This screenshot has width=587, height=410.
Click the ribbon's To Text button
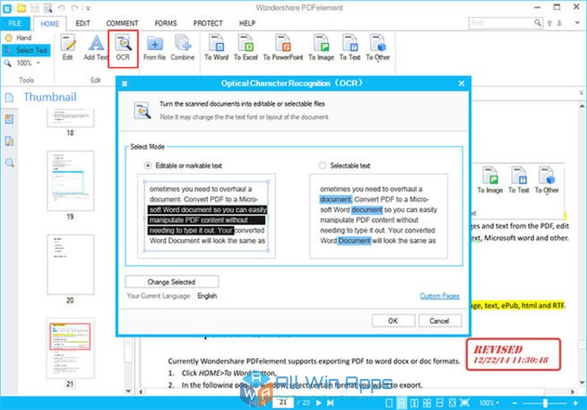(350, 48)
